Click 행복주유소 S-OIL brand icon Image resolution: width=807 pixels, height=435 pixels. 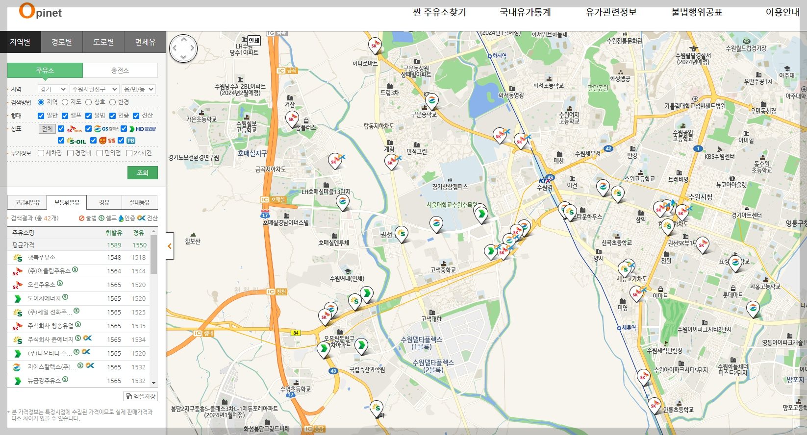point(18,258)
